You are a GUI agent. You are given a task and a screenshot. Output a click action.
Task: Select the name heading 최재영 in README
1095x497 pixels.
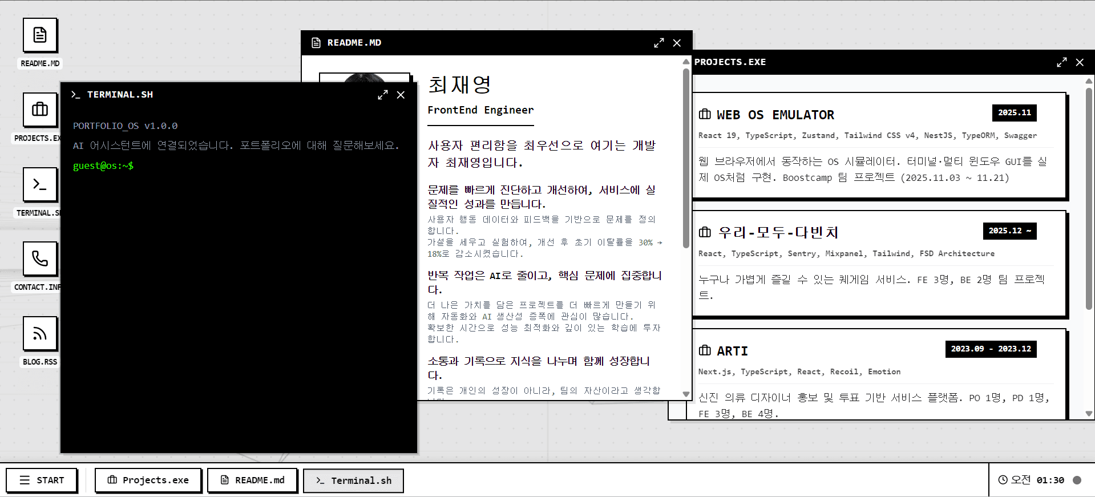click(x=459, y=84)
